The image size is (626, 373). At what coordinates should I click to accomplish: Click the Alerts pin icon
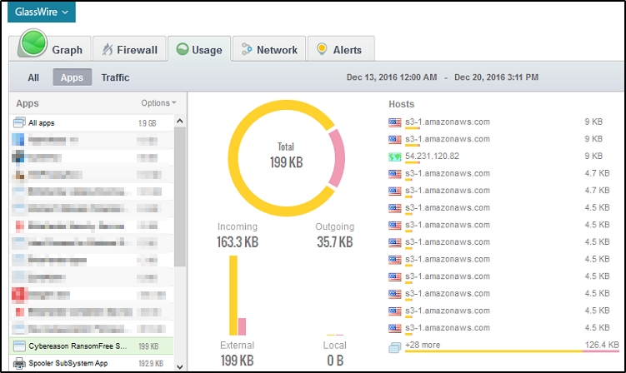pos(322,49)
